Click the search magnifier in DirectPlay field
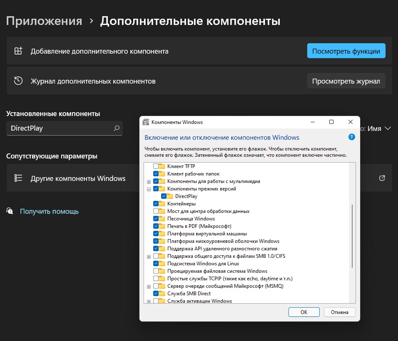This screenshot has width=398, height=341. tap(117, 128)
